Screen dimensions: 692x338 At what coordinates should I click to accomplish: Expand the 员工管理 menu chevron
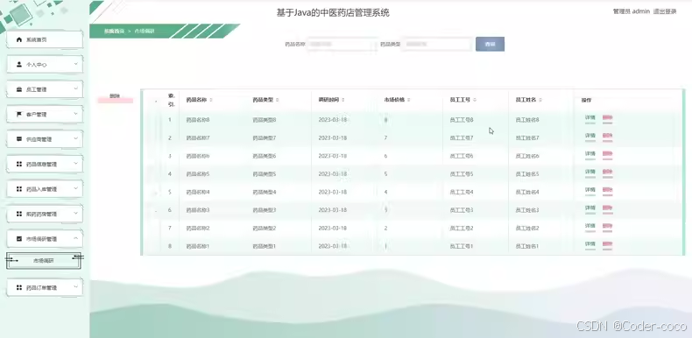tap(75, 88)
